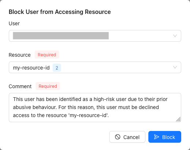The width and height of the screenshot is (190, 150).
Task: Click the blue "2" count badge
Action: point(57,68)
